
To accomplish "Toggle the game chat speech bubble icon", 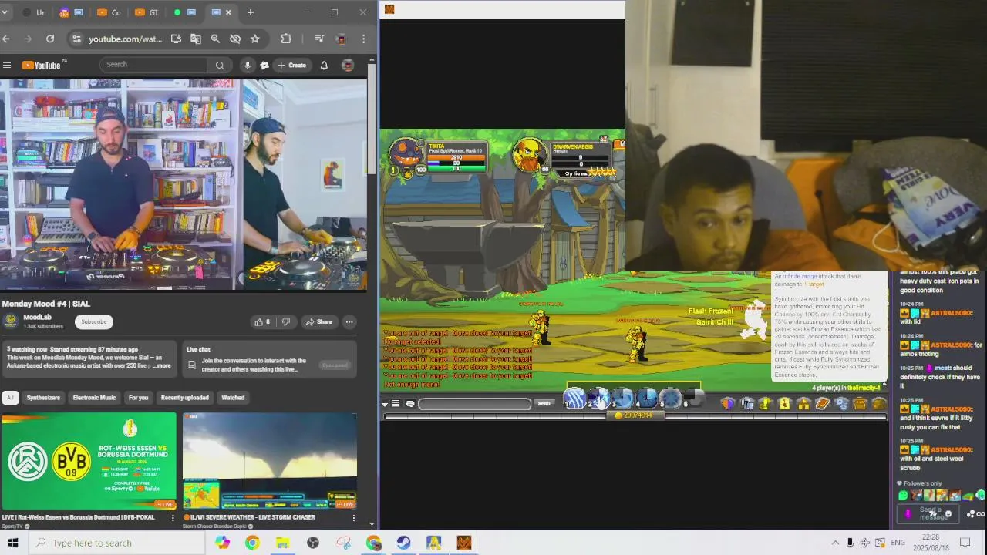I will (x=410, y=404).
